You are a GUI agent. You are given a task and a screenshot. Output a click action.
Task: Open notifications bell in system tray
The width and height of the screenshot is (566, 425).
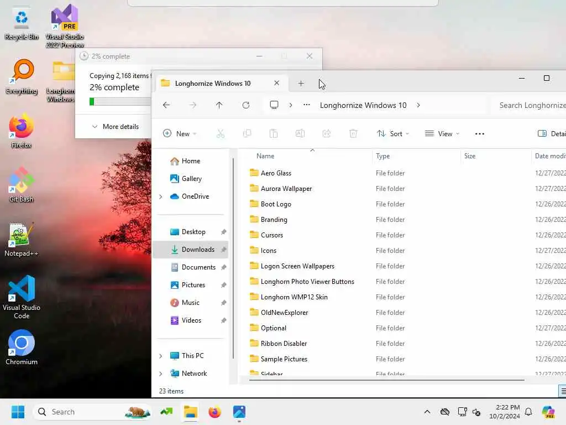pos(528,412)
